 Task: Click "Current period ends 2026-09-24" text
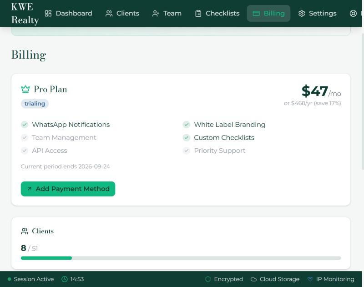(65, 166)
